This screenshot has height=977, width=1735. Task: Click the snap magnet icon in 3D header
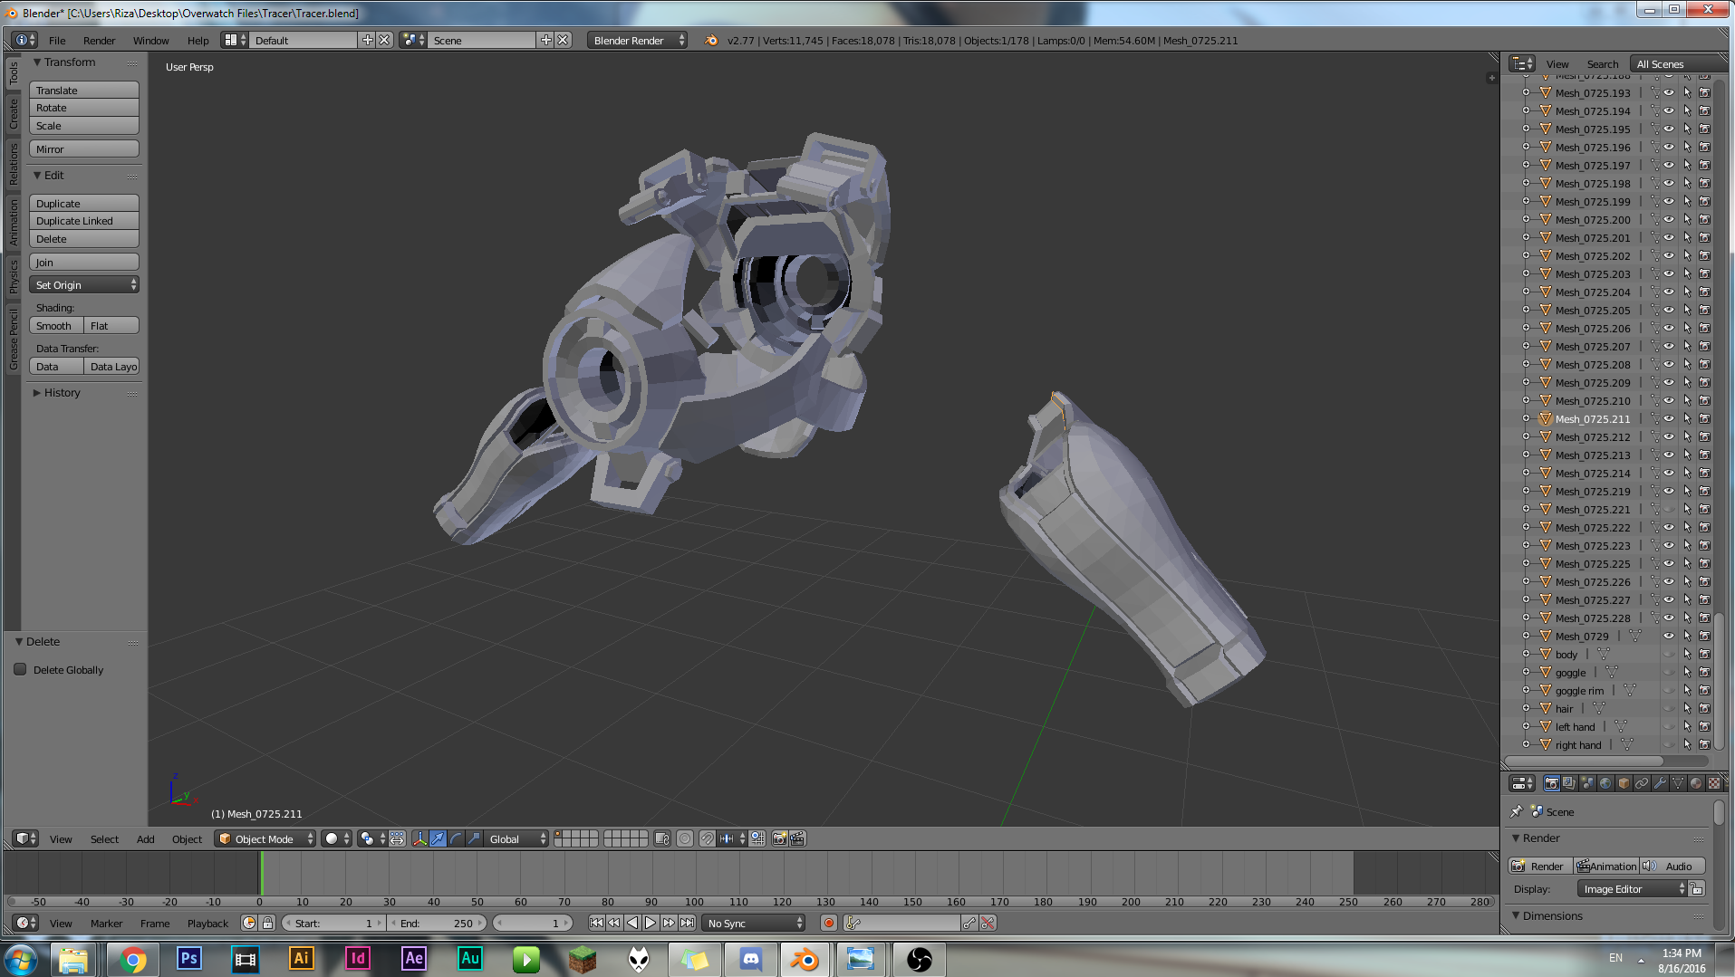click(x=707, y=838)
